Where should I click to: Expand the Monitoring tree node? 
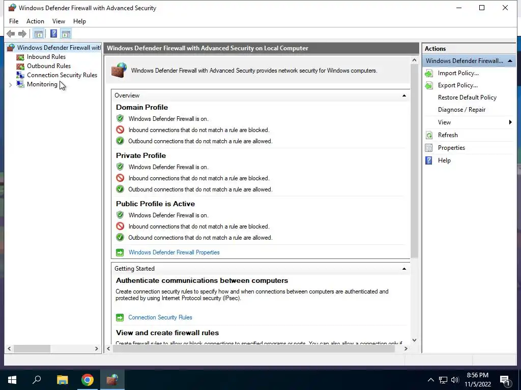click(x=11, y=85)
